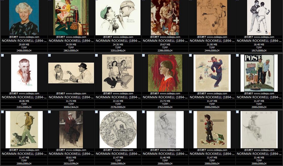
Task: Click the dimensions '2408x3000x24'
Action: coord(24,51)
